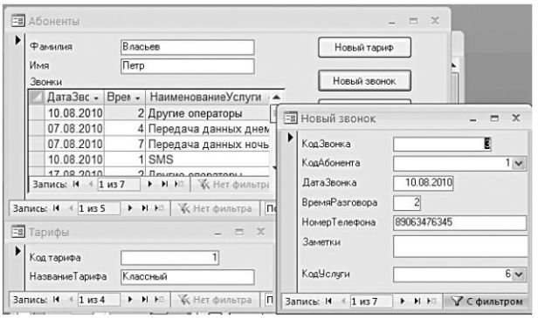This screenshot has height=318, width=538.
Task: Click Нет фильтра in the Абоненты navigator
Action: (x=215, y=208)
